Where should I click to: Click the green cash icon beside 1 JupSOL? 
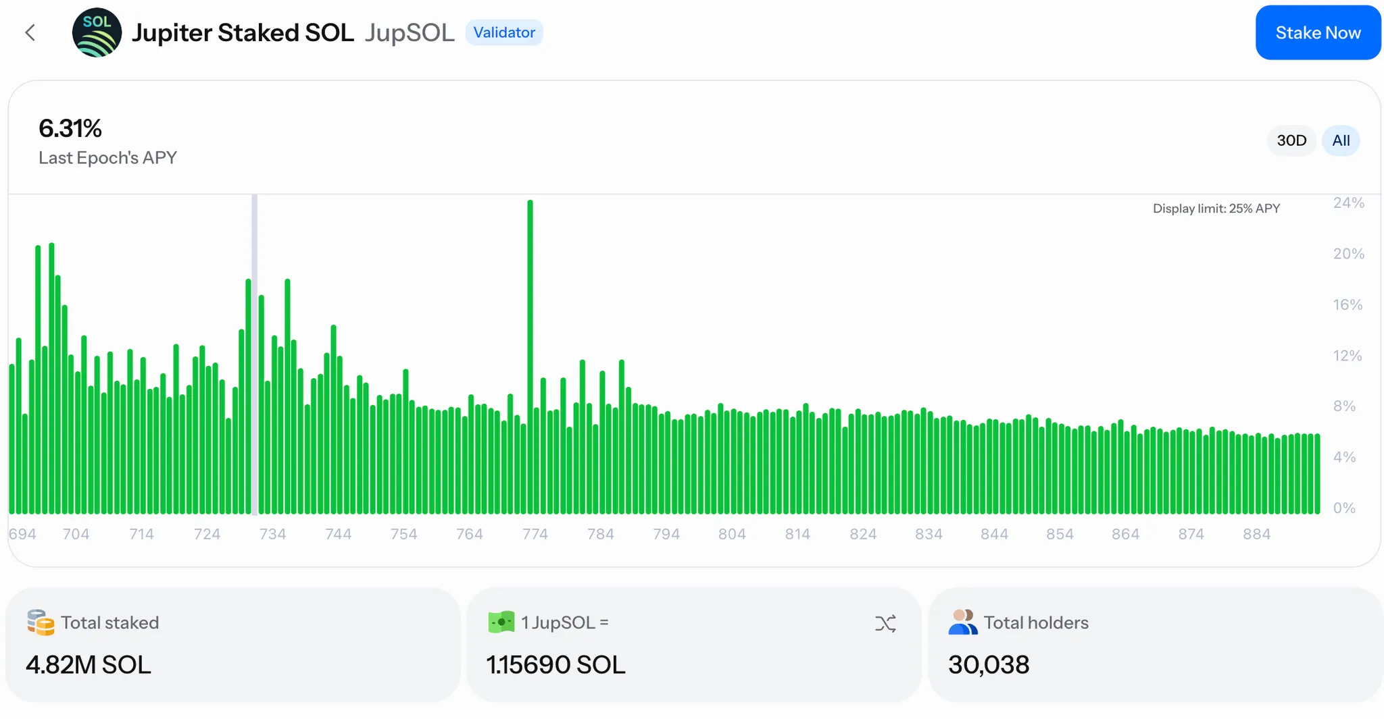[x=501, y=622]
